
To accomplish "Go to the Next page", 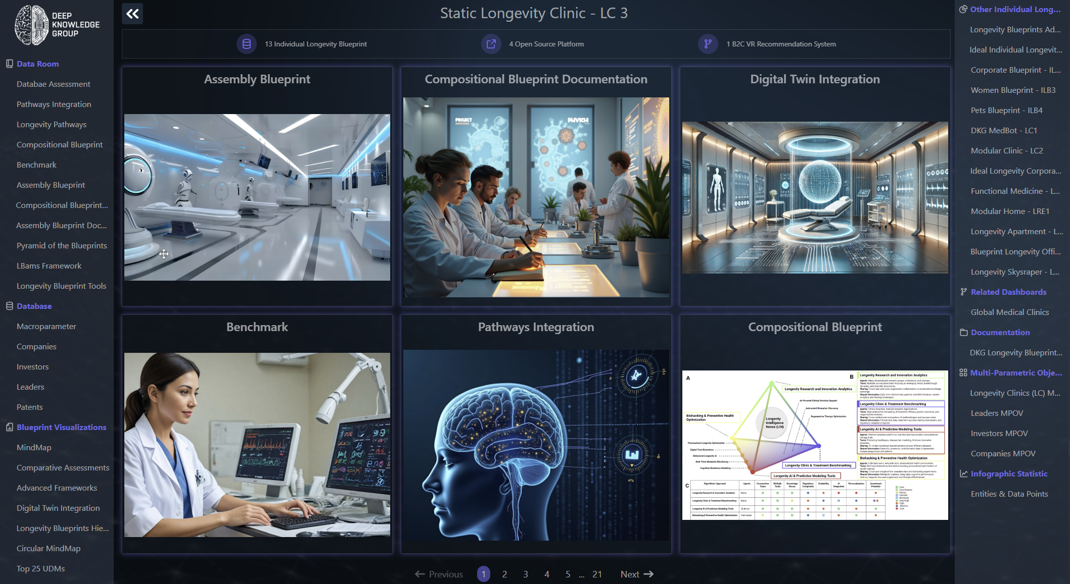I will tap(636, 574).
